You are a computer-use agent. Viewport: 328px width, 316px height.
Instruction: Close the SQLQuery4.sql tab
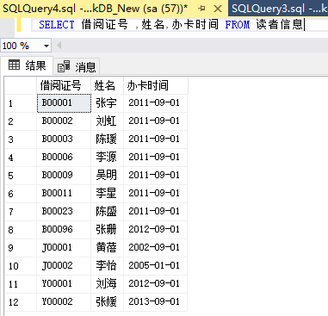pyautogui.click(x=218, y=9)
